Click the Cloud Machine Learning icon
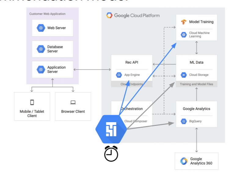 click(184, 35)
